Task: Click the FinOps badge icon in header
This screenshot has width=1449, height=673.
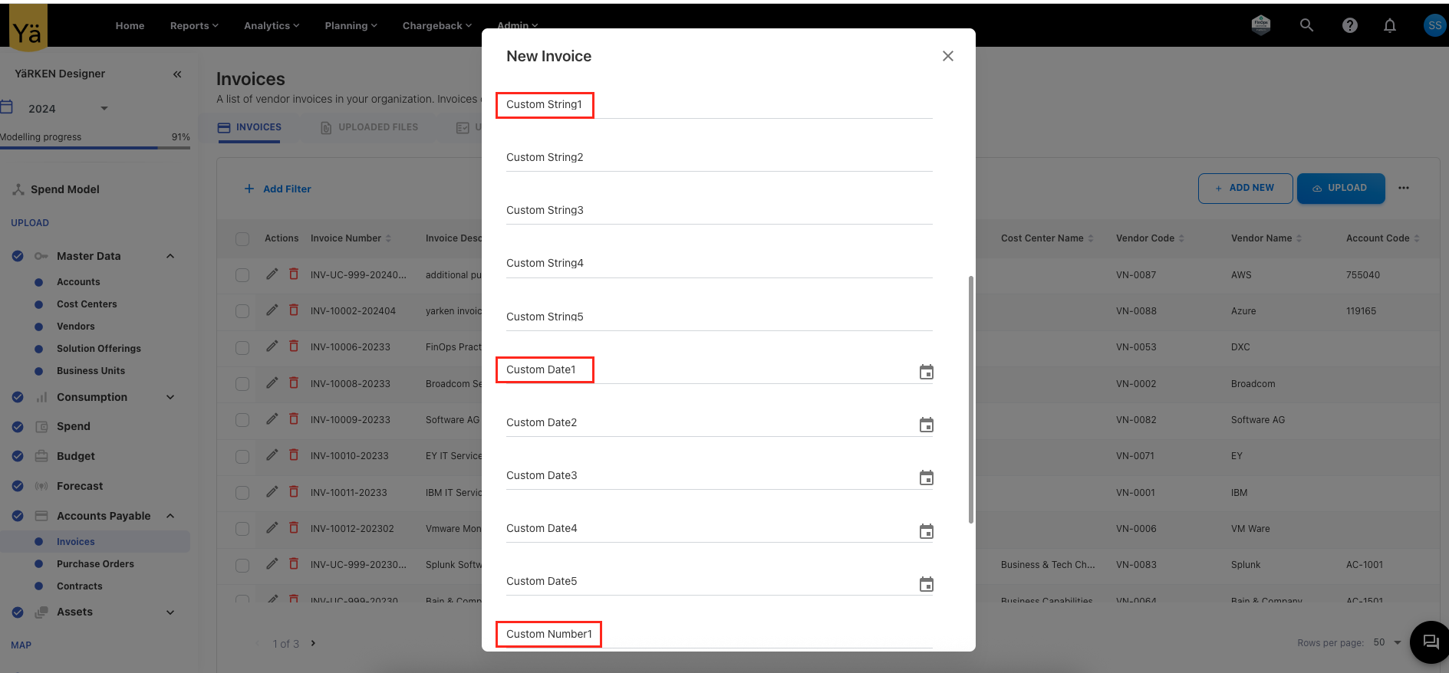Action: click(1261, 25)
